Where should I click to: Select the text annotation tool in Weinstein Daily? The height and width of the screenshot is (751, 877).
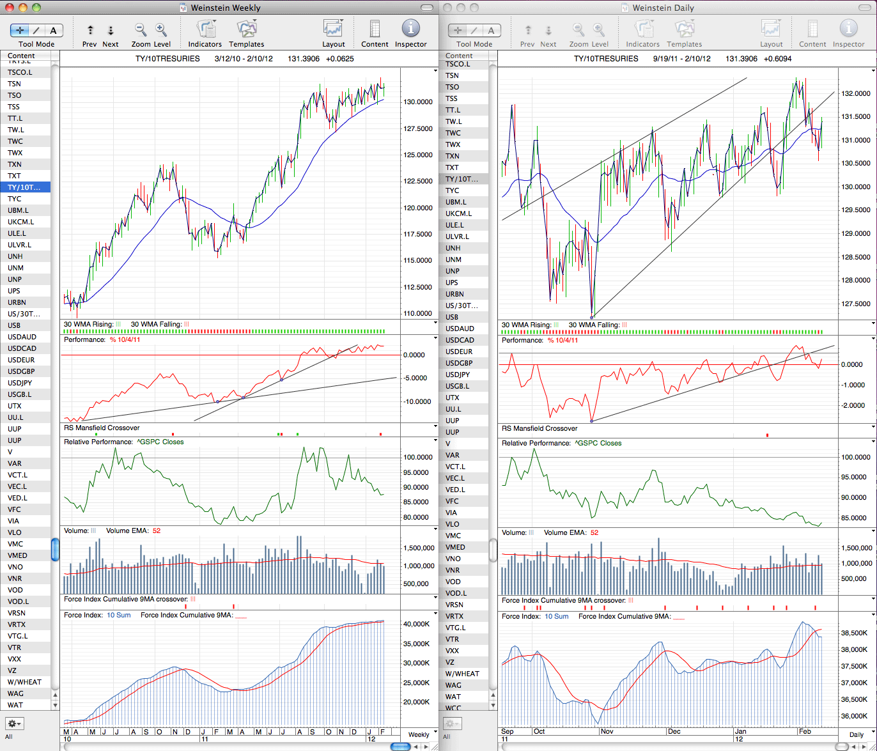click(x=492, y=30)
